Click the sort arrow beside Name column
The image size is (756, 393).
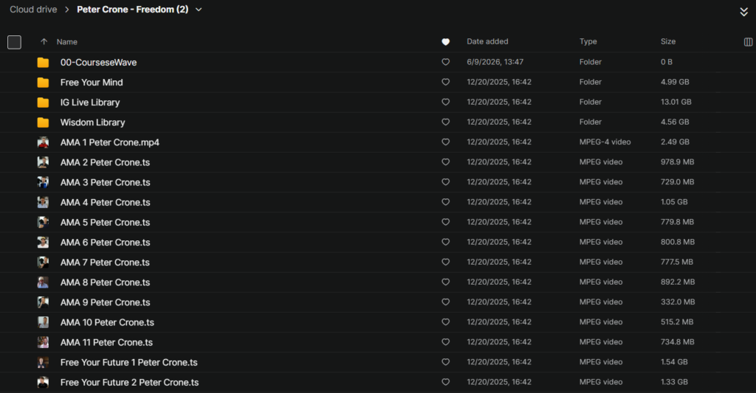click(44, 42)
